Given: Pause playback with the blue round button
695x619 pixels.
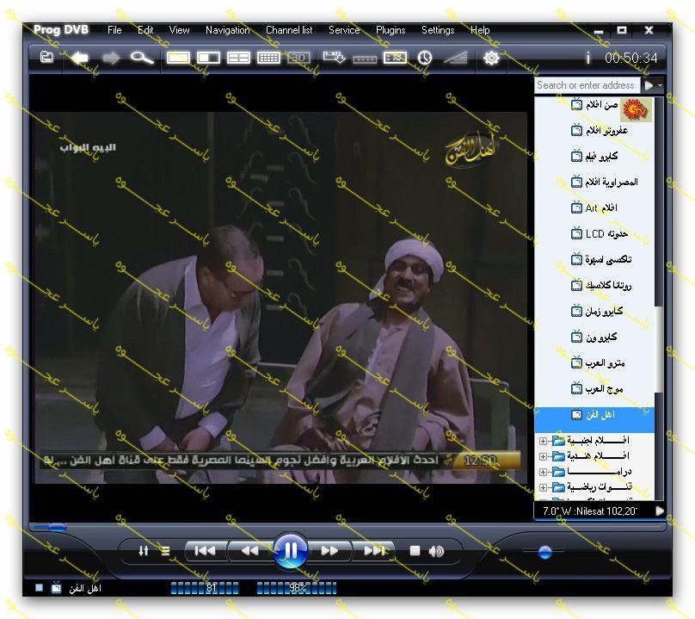Looking at the screenshot, I should click(291, 551).
